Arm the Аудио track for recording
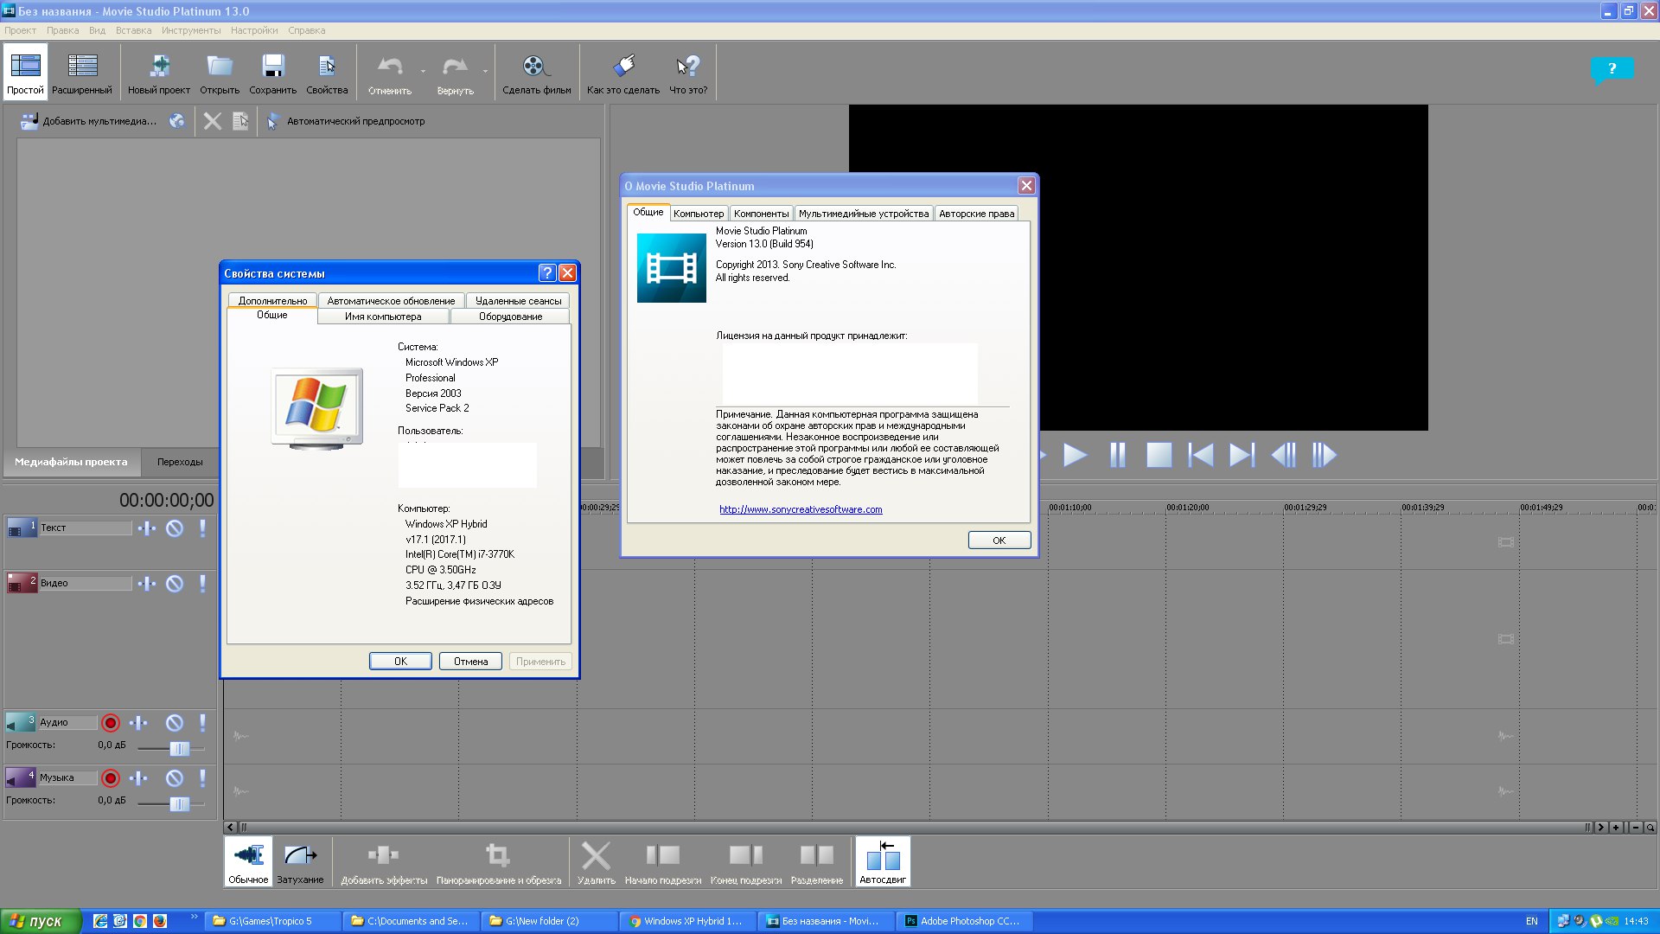This screenshot has width=1660, height=934. click(x=111, y=723)
